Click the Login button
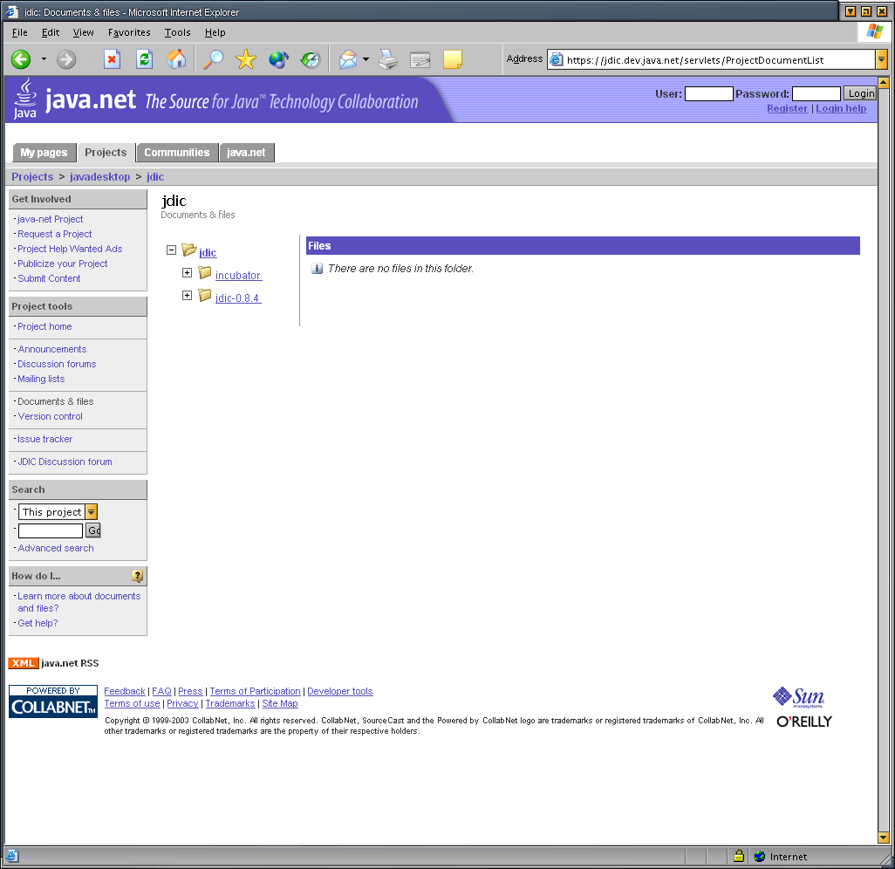 pos(860,93)
